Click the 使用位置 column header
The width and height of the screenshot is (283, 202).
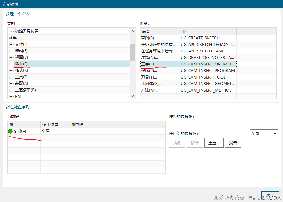click(55, 124)
